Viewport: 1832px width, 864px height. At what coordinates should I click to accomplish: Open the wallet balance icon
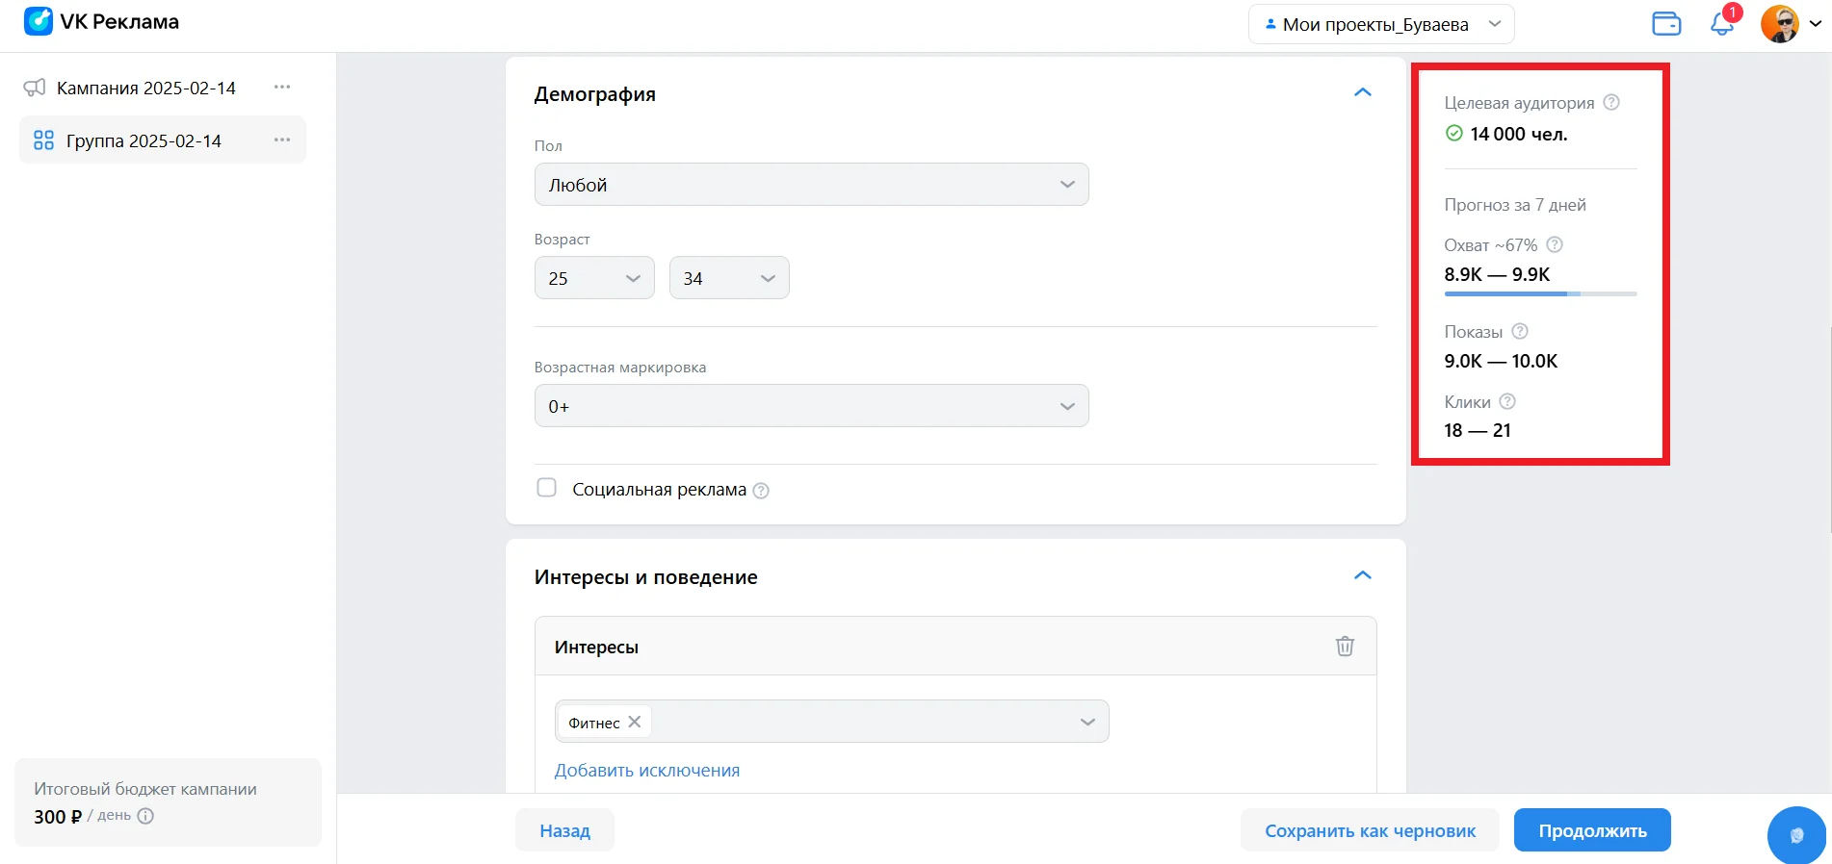(x=1665, y=24)
